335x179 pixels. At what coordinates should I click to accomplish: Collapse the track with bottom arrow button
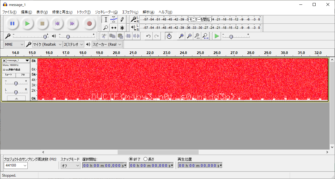click(x=16, y=98)
